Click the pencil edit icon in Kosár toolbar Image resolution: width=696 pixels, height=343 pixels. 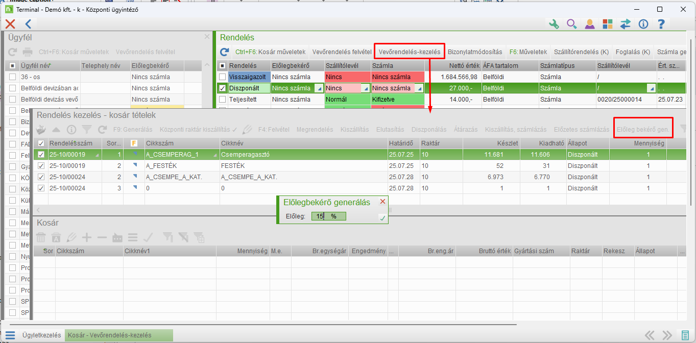[x=71, y=237]
